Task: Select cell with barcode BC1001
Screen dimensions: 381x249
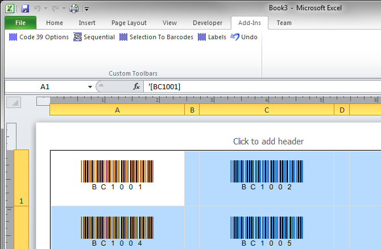Action: [117, 179]
